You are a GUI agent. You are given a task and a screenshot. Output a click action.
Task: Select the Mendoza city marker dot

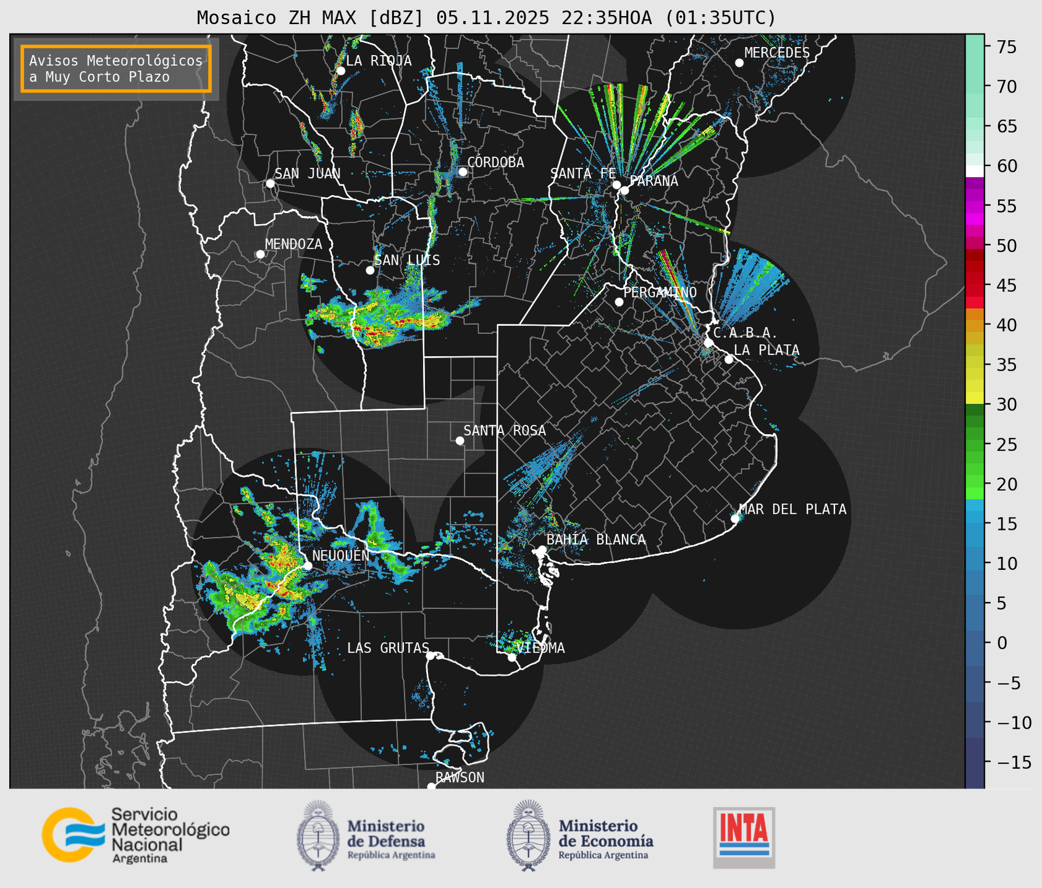(x=260, y=254)
